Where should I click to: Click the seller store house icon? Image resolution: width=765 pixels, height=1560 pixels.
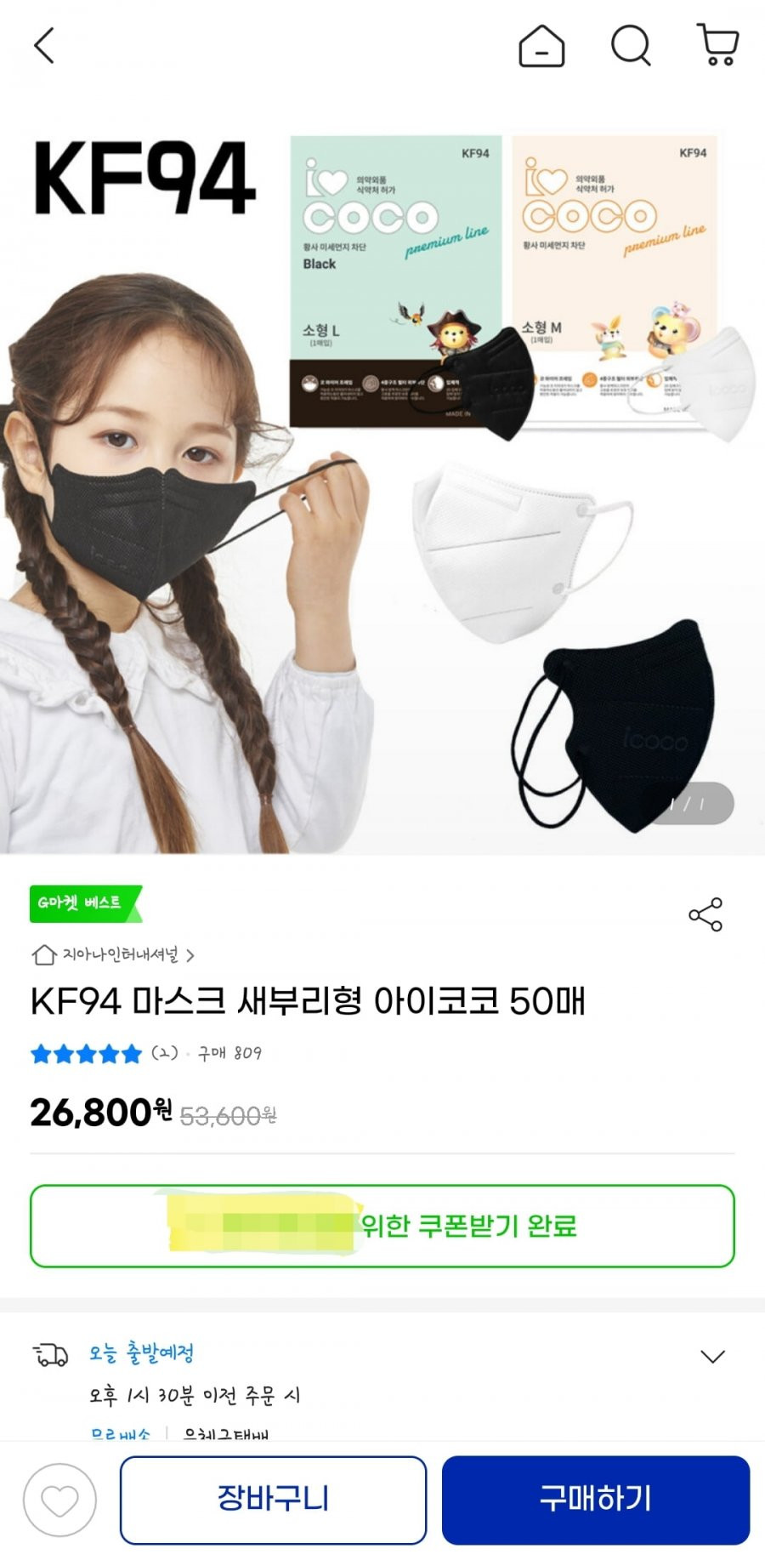pos(44,954)
